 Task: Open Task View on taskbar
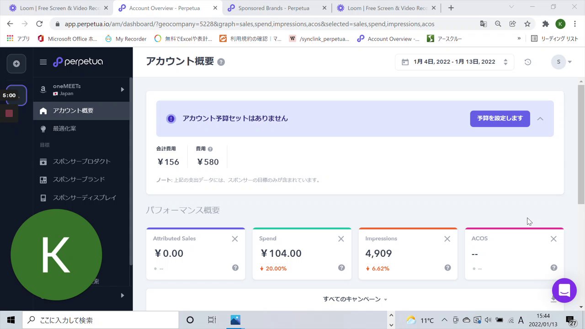[212, 320]
